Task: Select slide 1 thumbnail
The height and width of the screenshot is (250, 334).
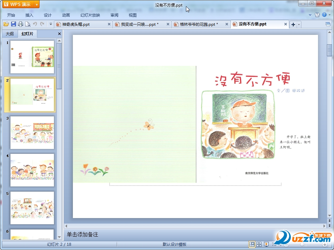Action: coord(32,57)
